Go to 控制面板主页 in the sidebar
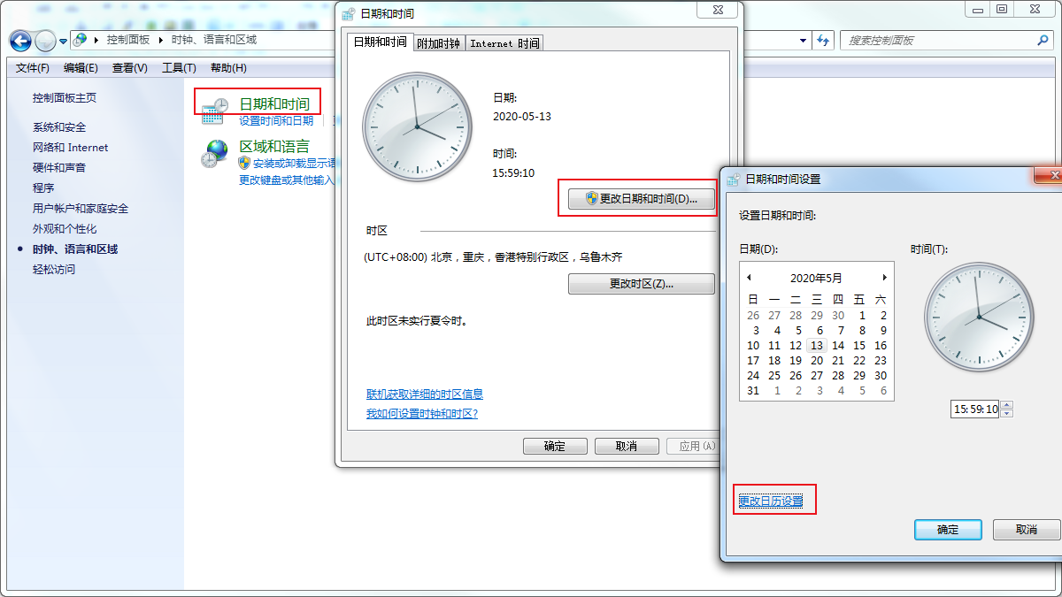 tap(65, 98)
